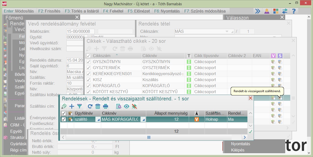Uncheck the KOPÁSGÁTLÓ row checkbox
Screen dimensions: 313x157
[88, 86]
